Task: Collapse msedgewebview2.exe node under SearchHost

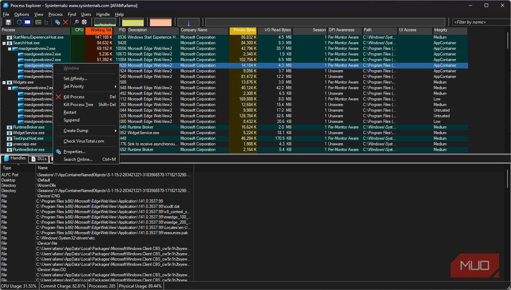Action: tap(9, 48)
